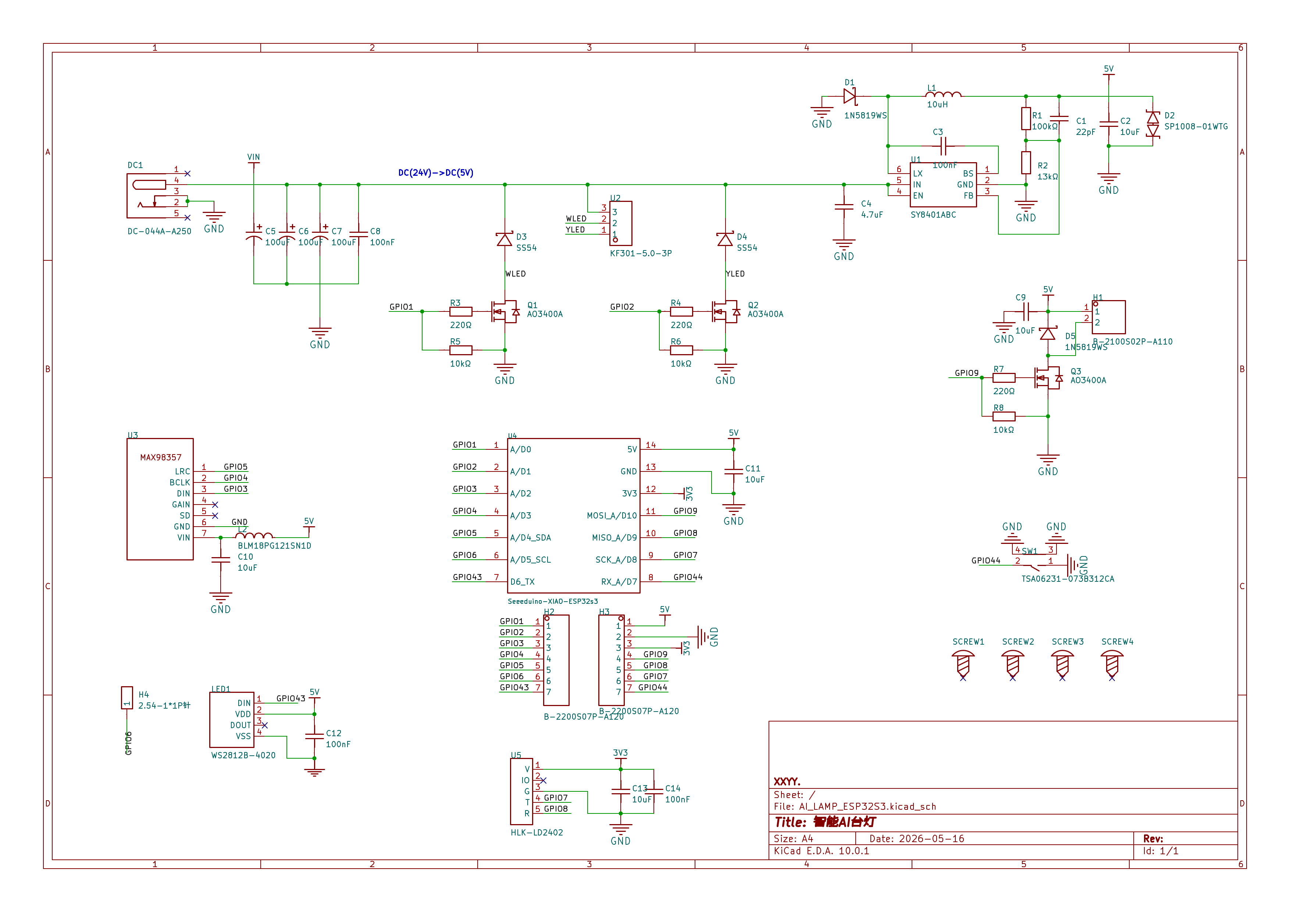Select the LED1 WS2812B symbol body
The image size is (1290, 912).
(x=231, y=719)
